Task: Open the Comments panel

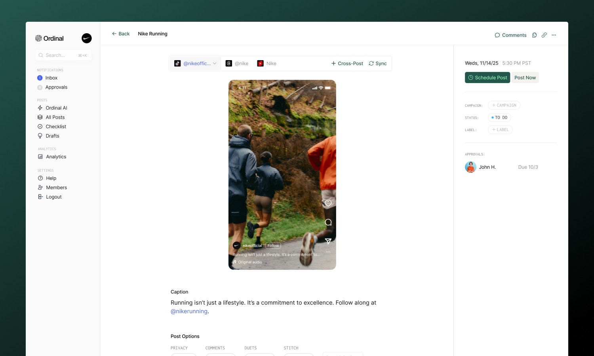Action: (x=510, y=35)
